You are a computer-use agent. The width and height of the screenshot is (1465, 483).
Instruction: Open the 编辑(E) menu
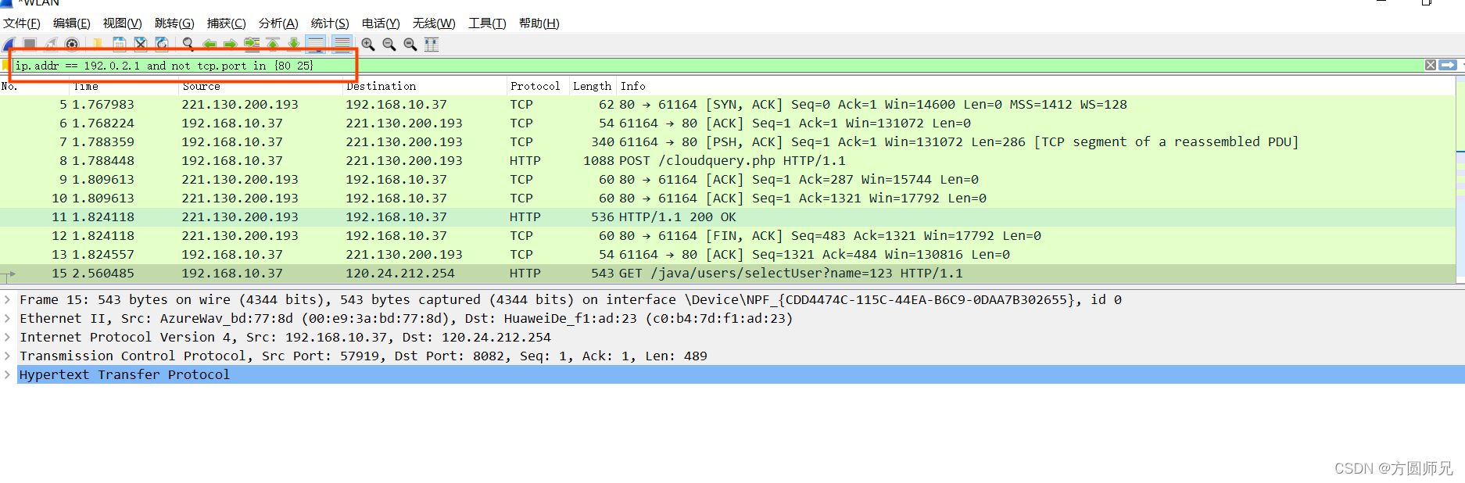71,23
